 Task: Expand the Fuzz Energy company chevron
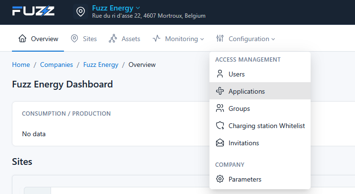tap(138, 8)
